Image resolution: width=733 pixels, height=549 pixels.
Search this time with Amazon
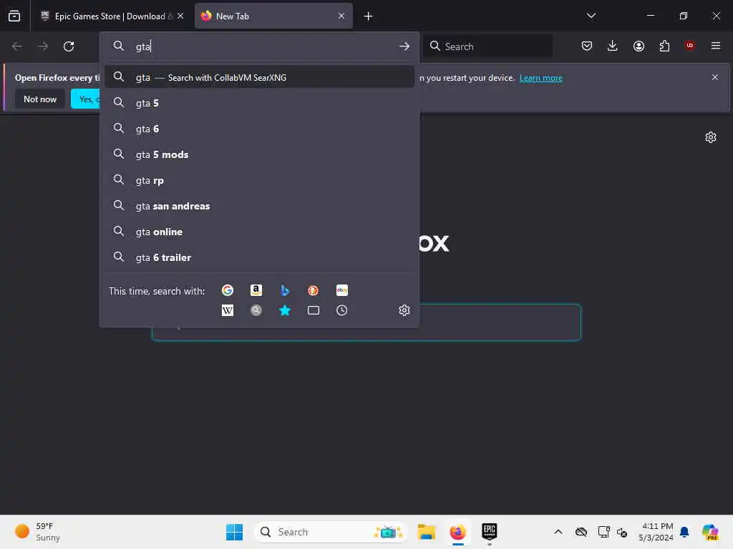(x=256, y=290)
